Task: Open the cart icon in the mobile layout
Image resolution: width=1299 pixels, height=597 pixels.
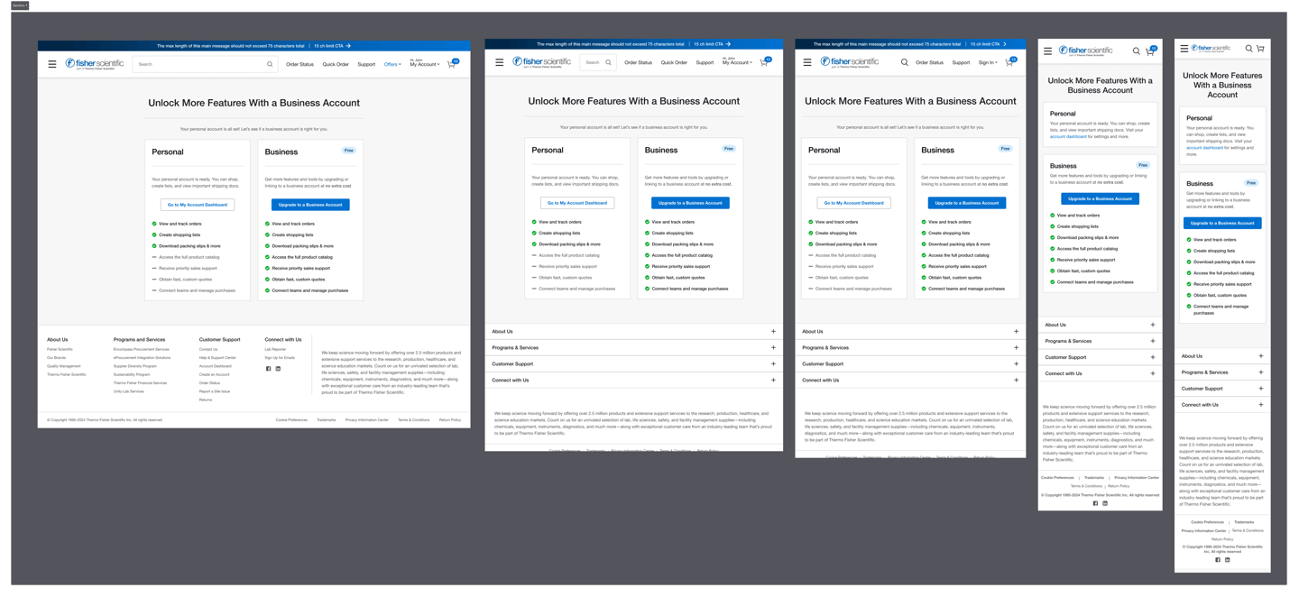Action: 1149,51
